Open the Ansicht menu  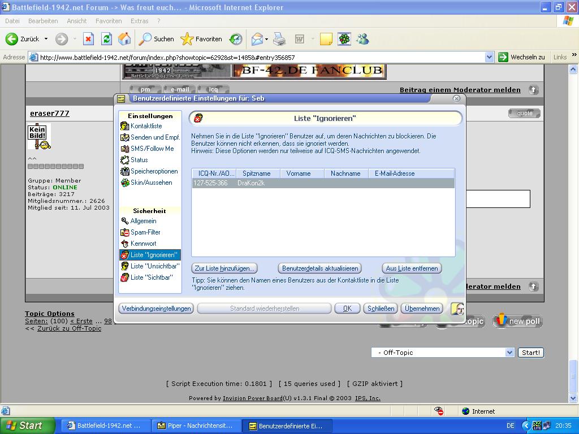[77, 21]
